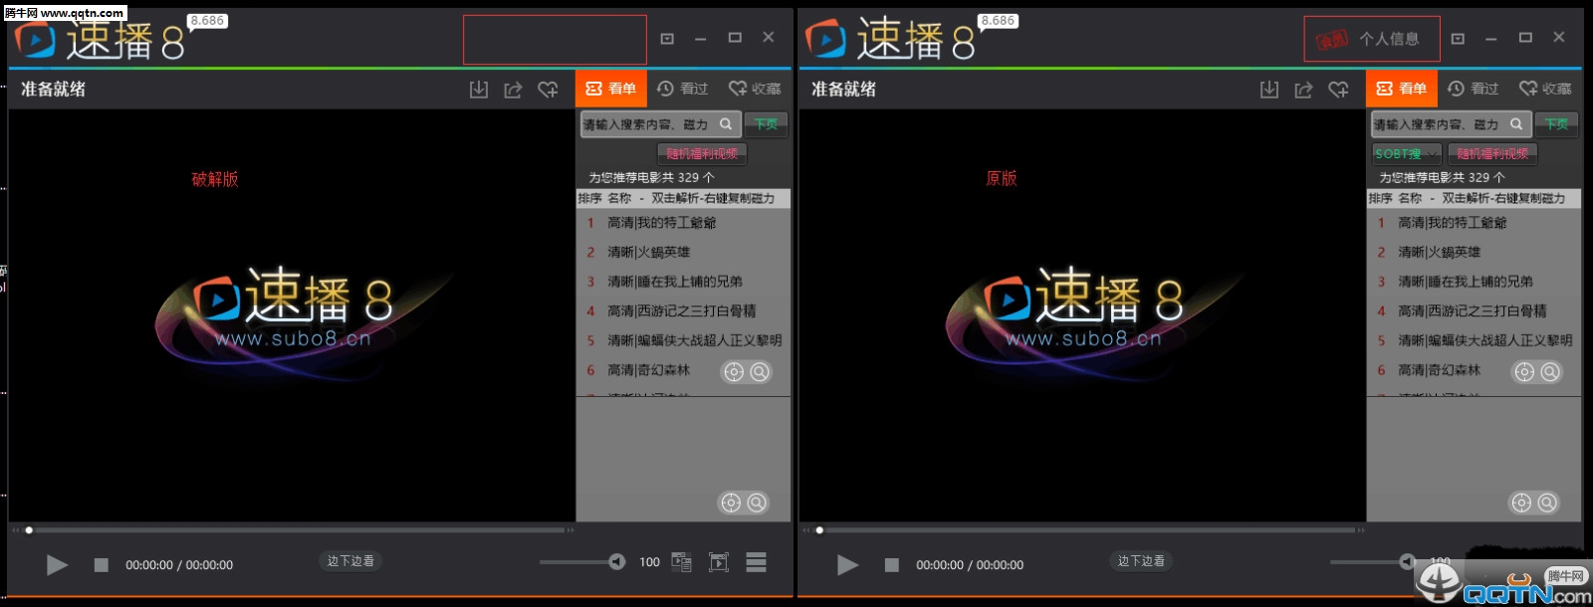
Task: Open the 收藏 favorites tab in right window
Action: pyautogui.click(x=1545, y=89)
